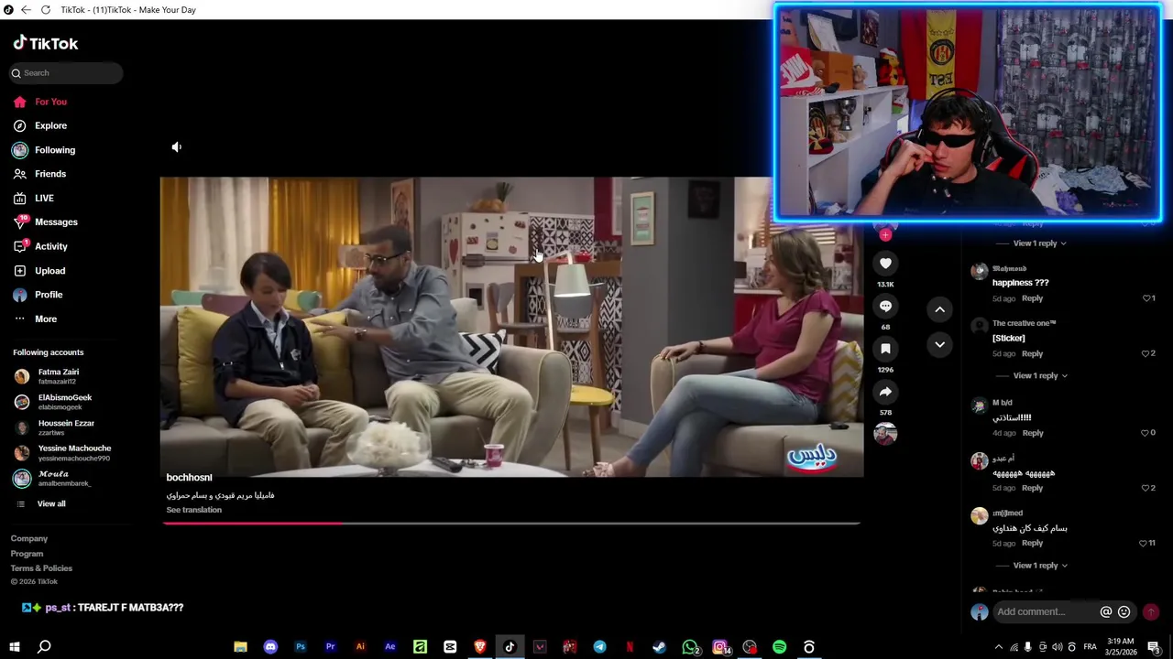Open After Effects from the taskbar

(x=390, y=647)
